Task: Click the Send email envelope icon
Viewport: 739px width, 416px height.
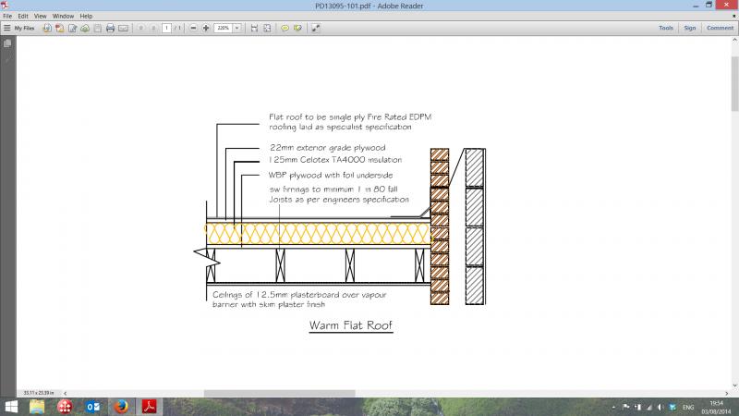Action: tap(123, 29)
